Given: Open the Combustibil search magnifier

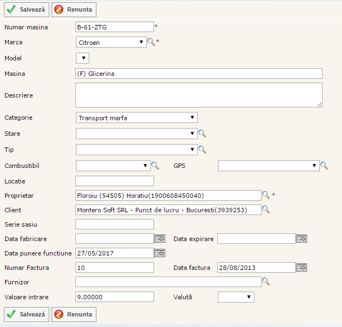Looking at the screenshot, I should (x=155, y=165).
